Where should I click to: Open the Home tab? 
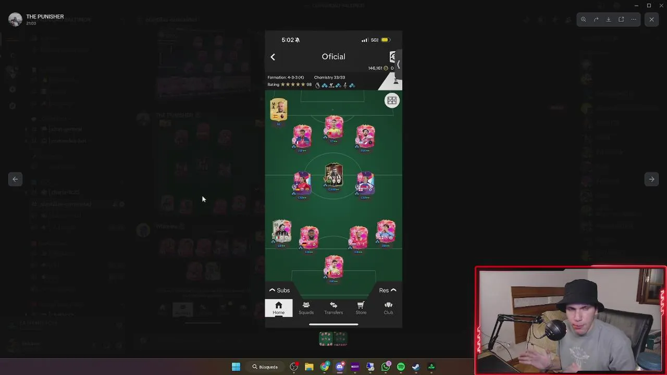[x=279, y=308]
